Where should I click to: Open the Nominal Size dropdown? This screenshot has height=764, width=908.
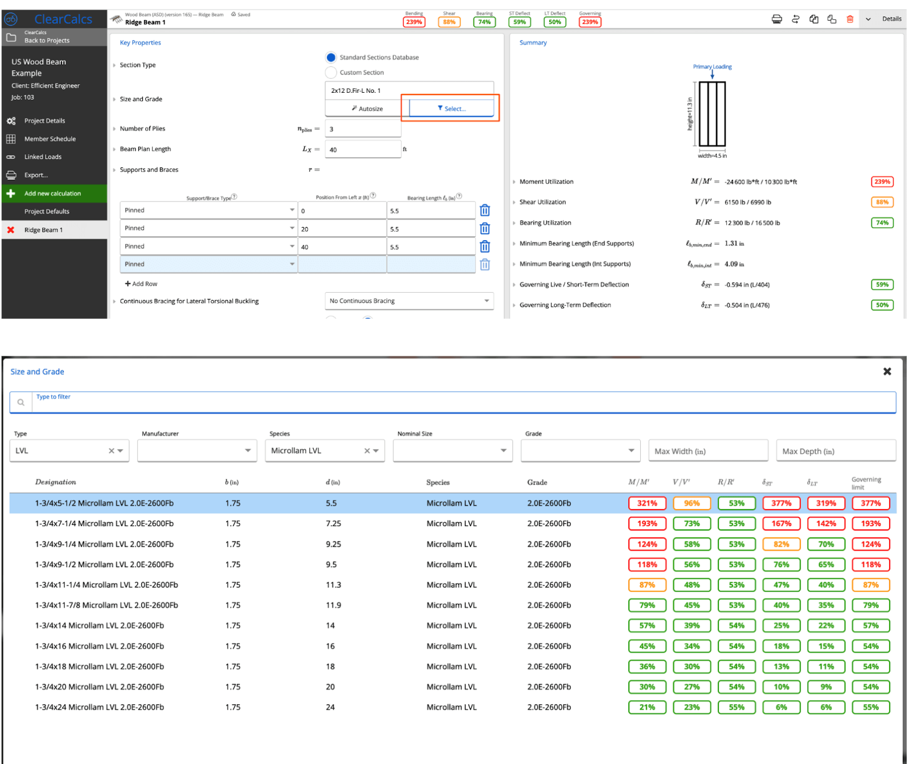point(453,451)
